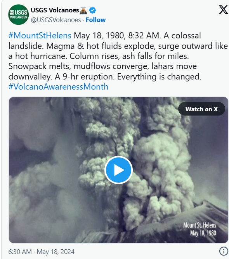Image resolution: width=229 pixels, height=259 pixels.
Task: Click the @USGSVolcanoes handle
Action: 56,20
